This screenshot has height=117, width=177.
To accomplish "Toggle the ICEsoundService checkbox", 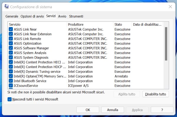I will coord(11,85).
